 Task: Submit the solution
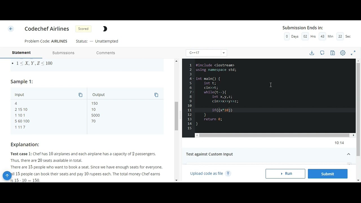tap(327, 174)
